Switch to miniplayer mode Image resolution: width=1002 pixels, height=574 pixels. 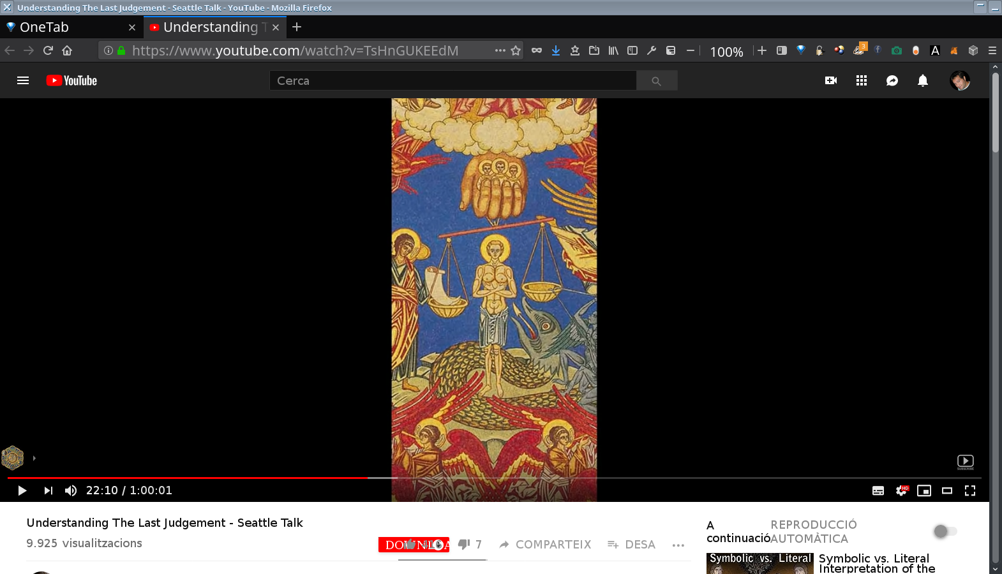click(924, 490)
